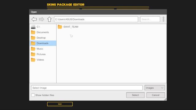Click the SWAT_TEAM folder icon
The image size is (196, 110).
(x=60, y=27)
